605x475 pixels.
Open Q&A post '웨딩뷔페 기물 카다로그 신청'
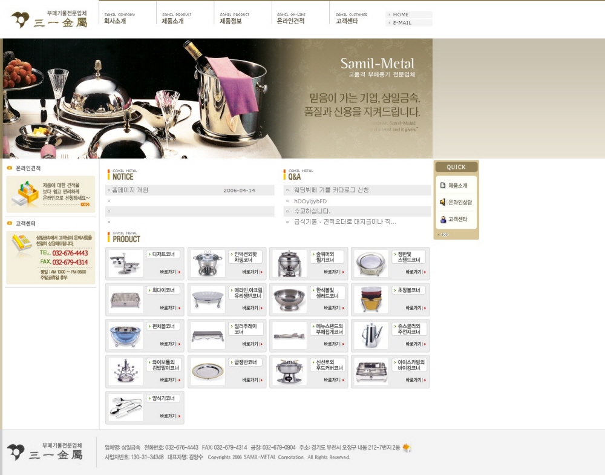pos(331,190)
